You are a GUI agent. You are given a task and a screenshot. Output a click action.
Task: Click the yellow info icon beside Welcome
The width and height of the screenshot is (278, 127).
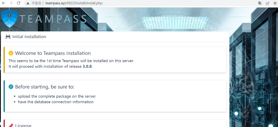[x=11, y=53]
